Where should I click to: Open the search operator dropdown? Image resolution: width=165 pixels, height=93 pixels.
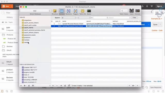pos(84,18)
